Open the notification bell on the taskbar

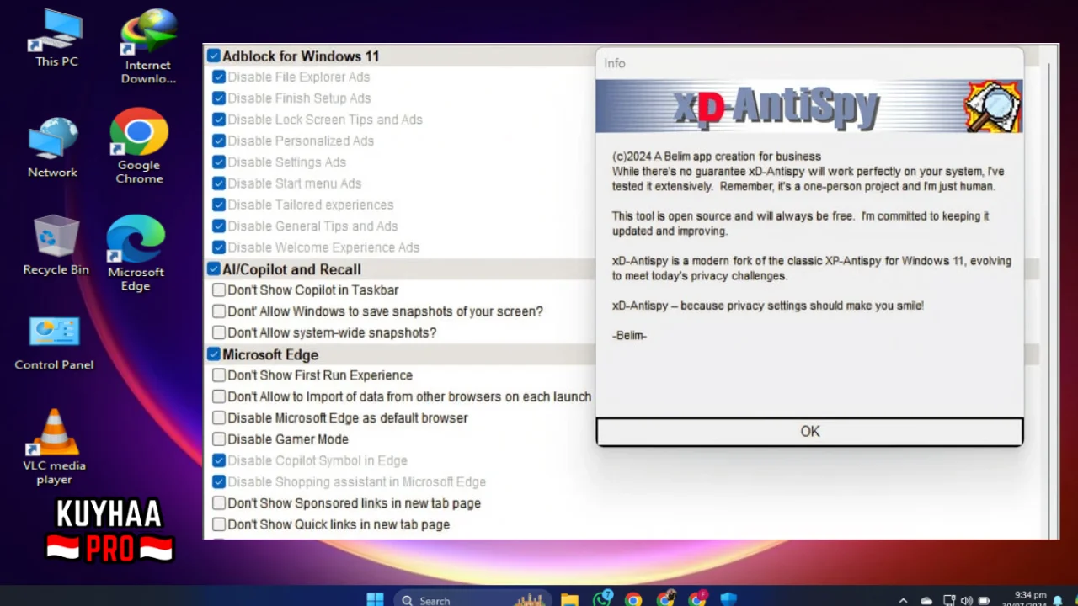(1058, 600)
